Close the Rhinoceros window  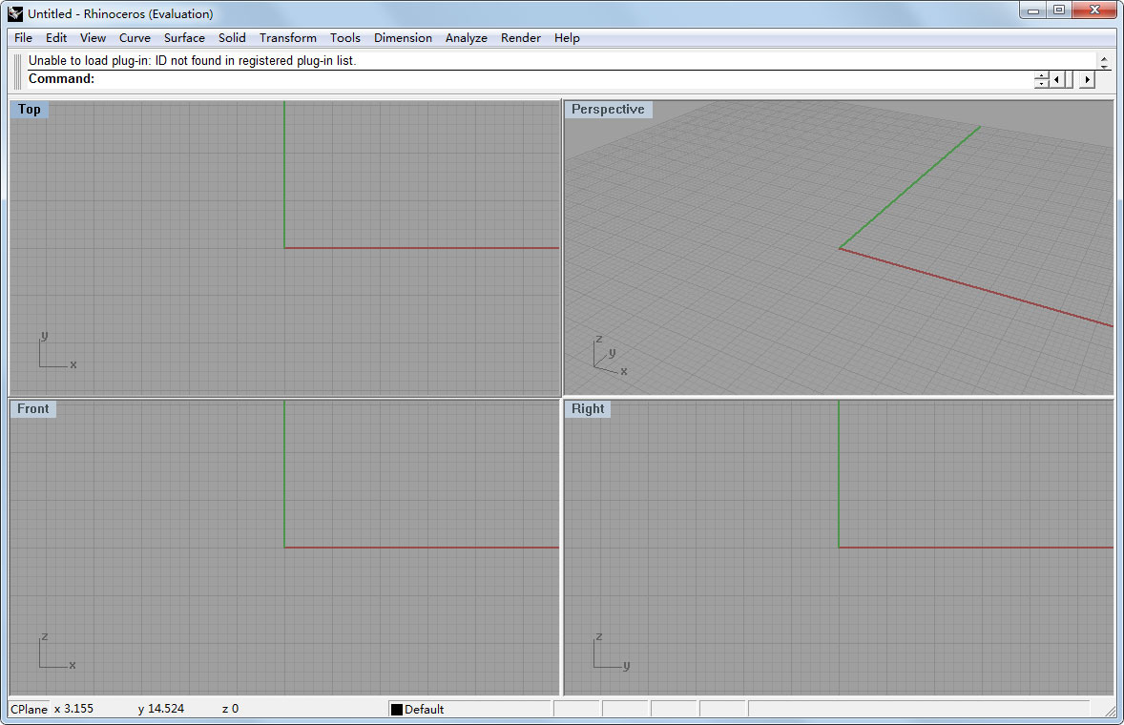(x=1094, y=10)
